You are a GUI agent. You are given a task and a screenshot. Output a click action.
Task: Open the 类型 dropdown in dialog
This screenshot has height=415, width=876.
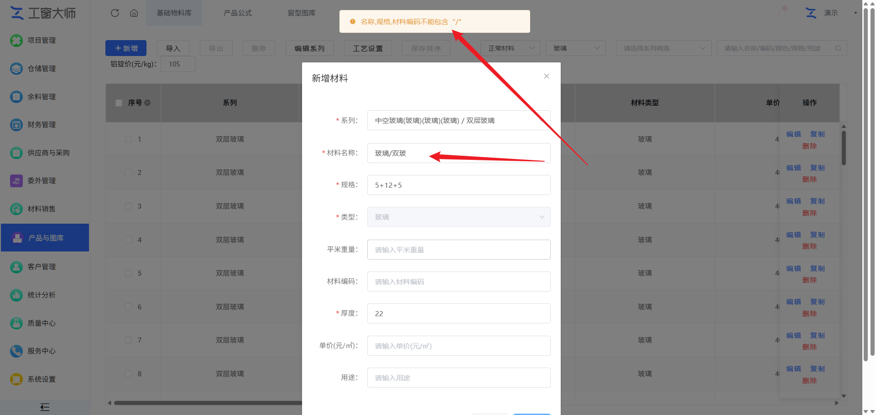tap(459, 217)
